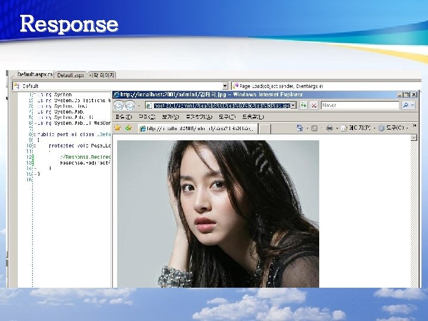The height and width of the screenshot is (321, 428).
Task: Click the Response.Redirect code on line 13
Action: tap(85, 163)
